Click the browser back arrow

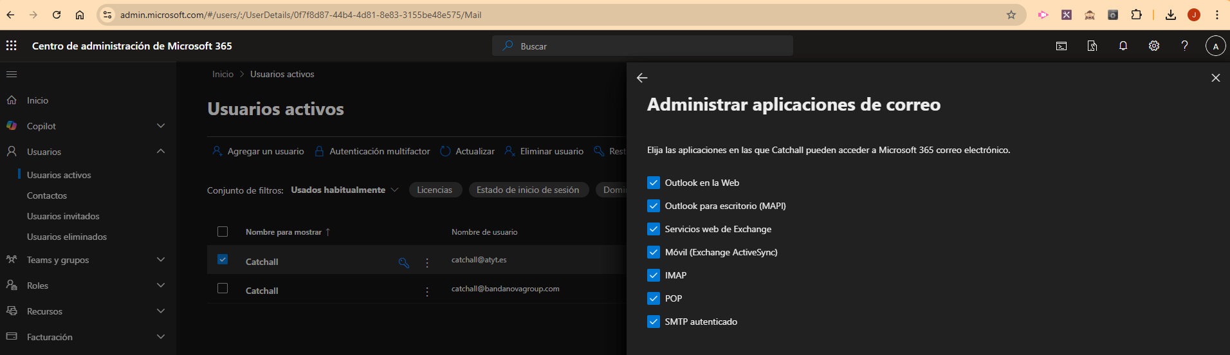10,15
